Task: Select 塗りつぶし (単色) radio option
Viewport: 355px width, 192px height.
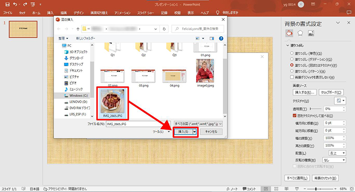Action: [292, 53]
